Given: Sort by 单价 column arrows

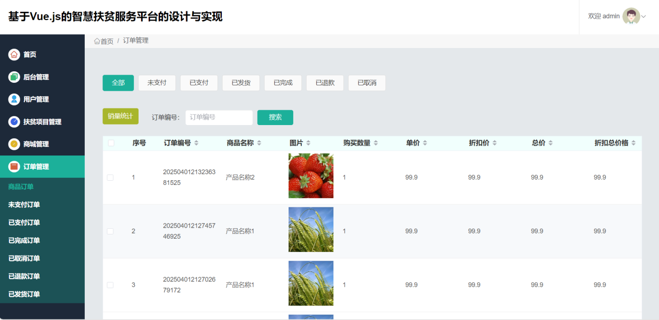Looking at the screenshot, I should click(425, 143).
